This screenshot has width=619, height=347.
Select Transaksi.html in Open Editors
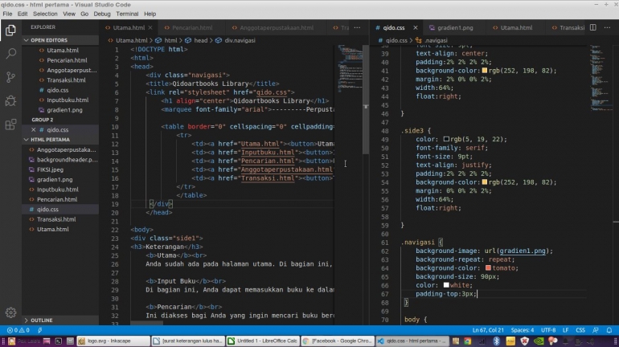click(x=66, y=80)
